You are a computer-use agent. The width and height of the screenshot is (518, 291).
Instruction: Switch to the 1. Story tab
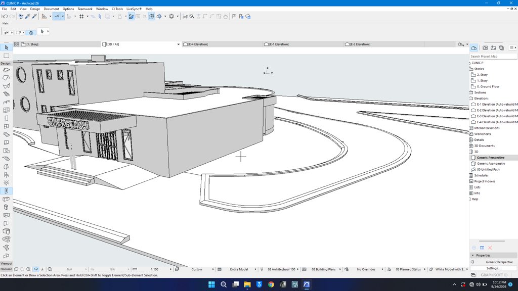pos(61,44)
